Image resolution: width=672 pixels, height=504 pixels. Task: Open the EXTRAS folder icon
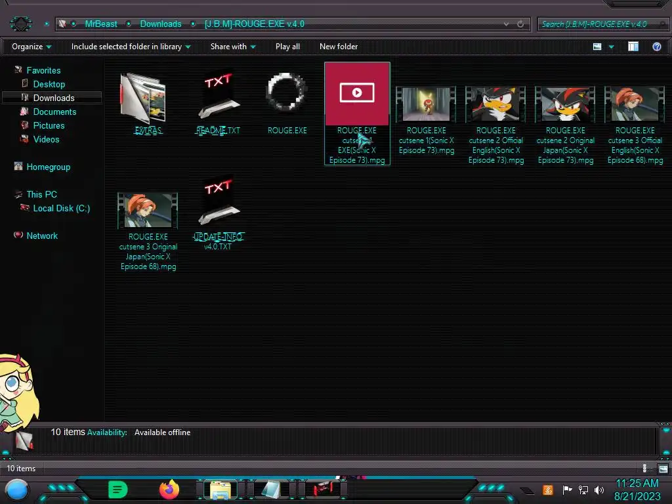coord(143,98)
